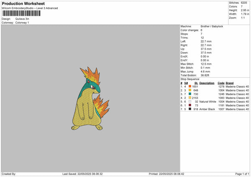Viewport: 251px width, 177px height.
Task: Click the 'N#' column header
Action: click(186, 83)
